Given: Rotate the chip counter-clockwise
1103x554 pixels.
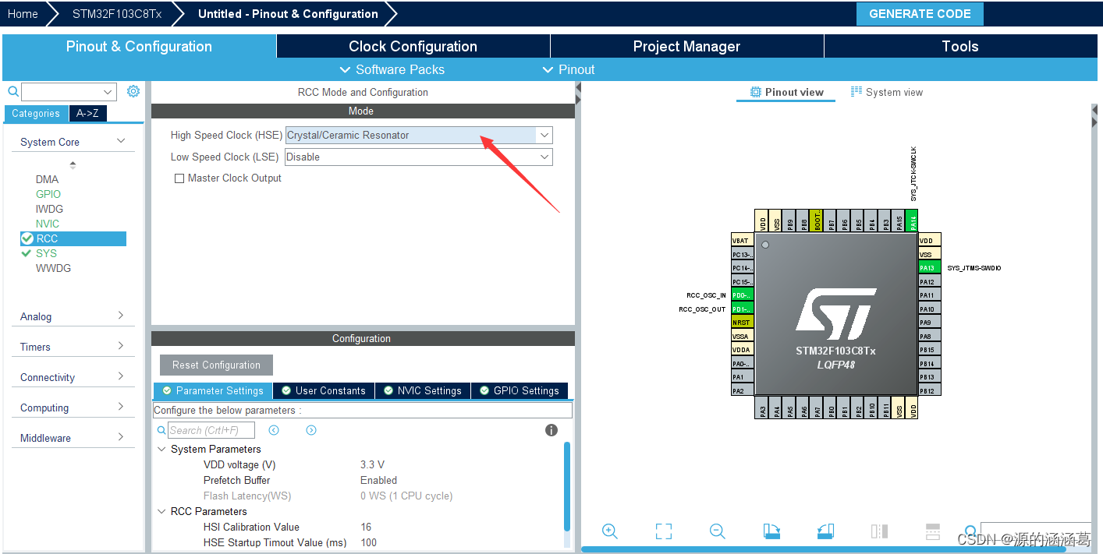Looking at the screenshot, I should pyautogui.click(x=825, y=531).
